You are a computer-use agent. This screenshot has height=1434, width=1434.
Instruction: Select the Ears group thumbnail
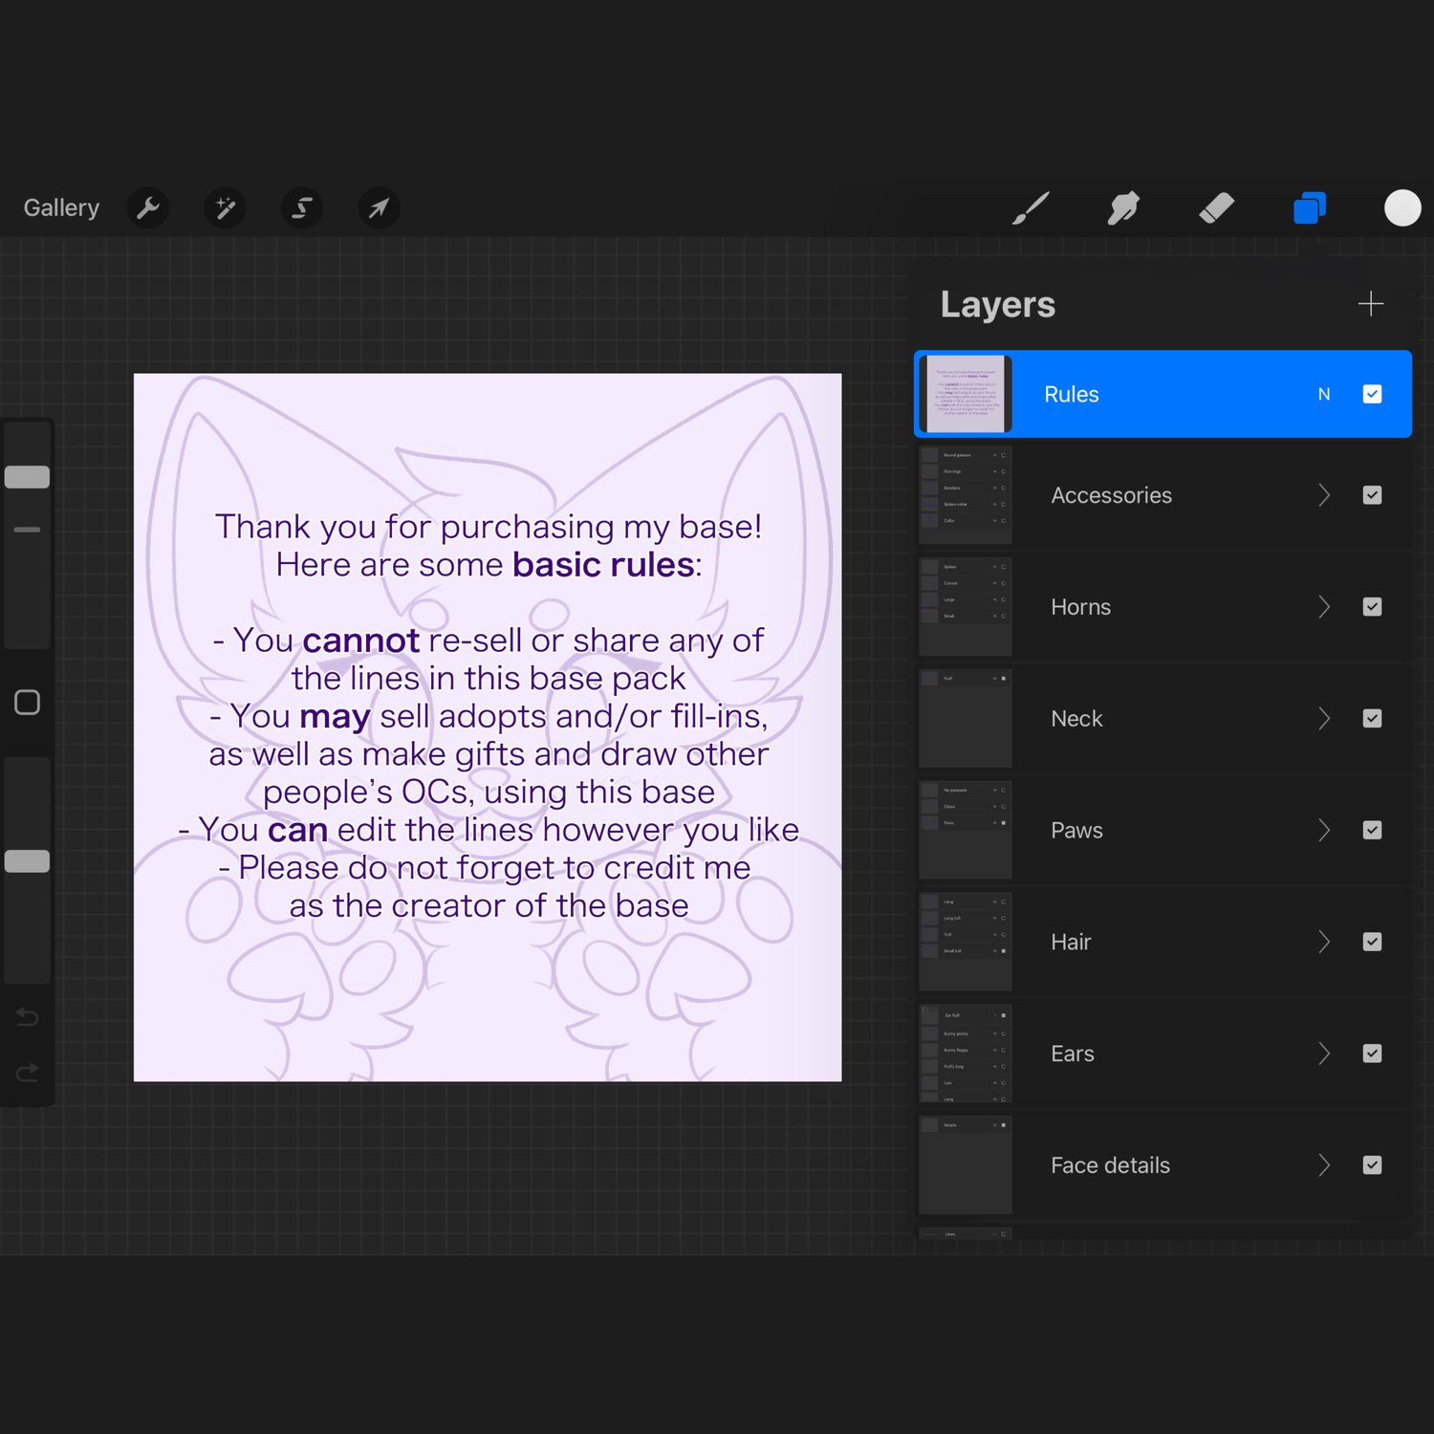966,1054
